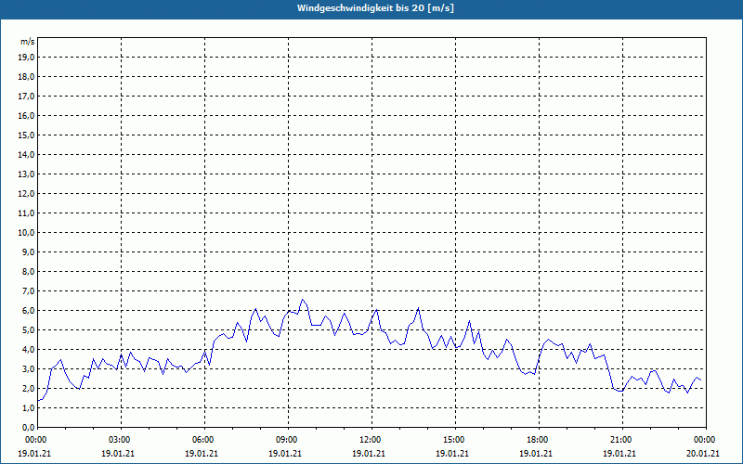Select the 13,0 y-axis value
The height and width of the screenshot is (464, 743).
coord(26,174)
